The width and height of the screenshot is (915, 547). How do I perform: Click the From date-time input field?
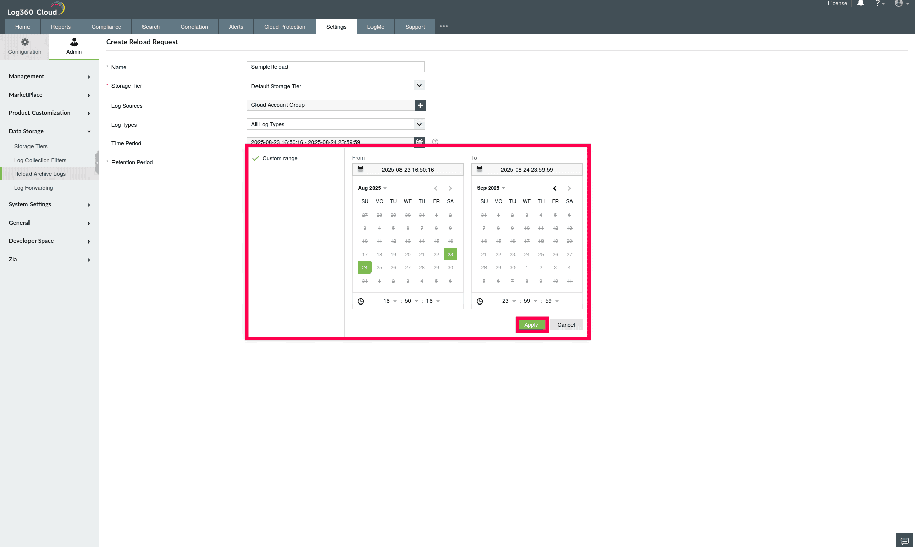pos(408,170)
